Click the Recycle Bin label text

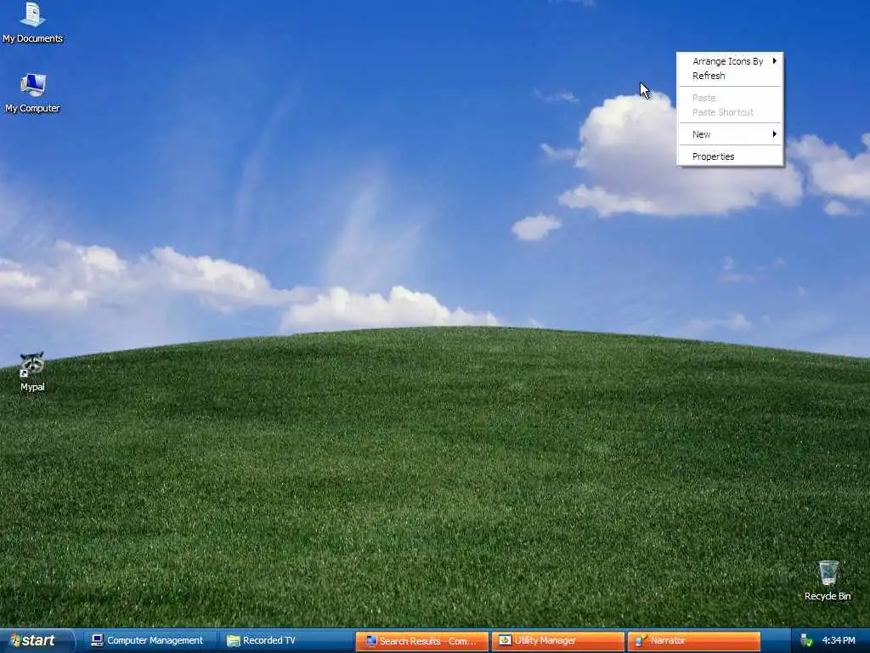coord(828,596)
